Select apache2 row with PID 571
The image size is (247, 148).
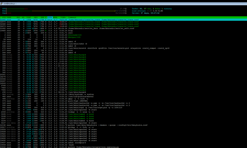coord(123,110)
